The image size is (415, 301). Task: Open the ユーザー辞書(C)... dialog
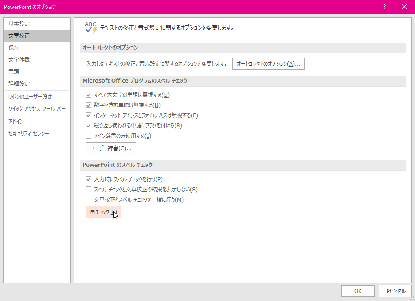point(111,148)
